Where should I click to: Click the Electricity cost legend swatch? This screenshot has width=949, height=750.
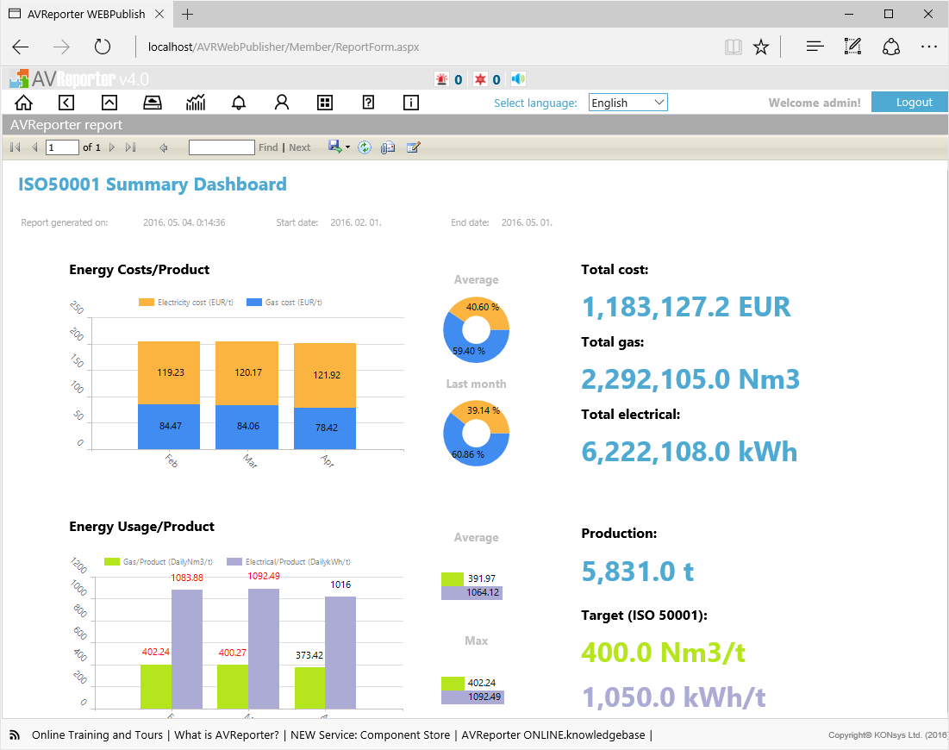[x=147, y=303]
